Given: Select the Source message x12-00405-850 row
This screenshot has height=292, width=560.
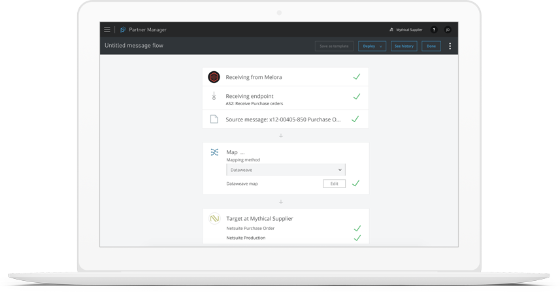Looking at the screenshot, I should pyautogui.click(x=286, y=119).
